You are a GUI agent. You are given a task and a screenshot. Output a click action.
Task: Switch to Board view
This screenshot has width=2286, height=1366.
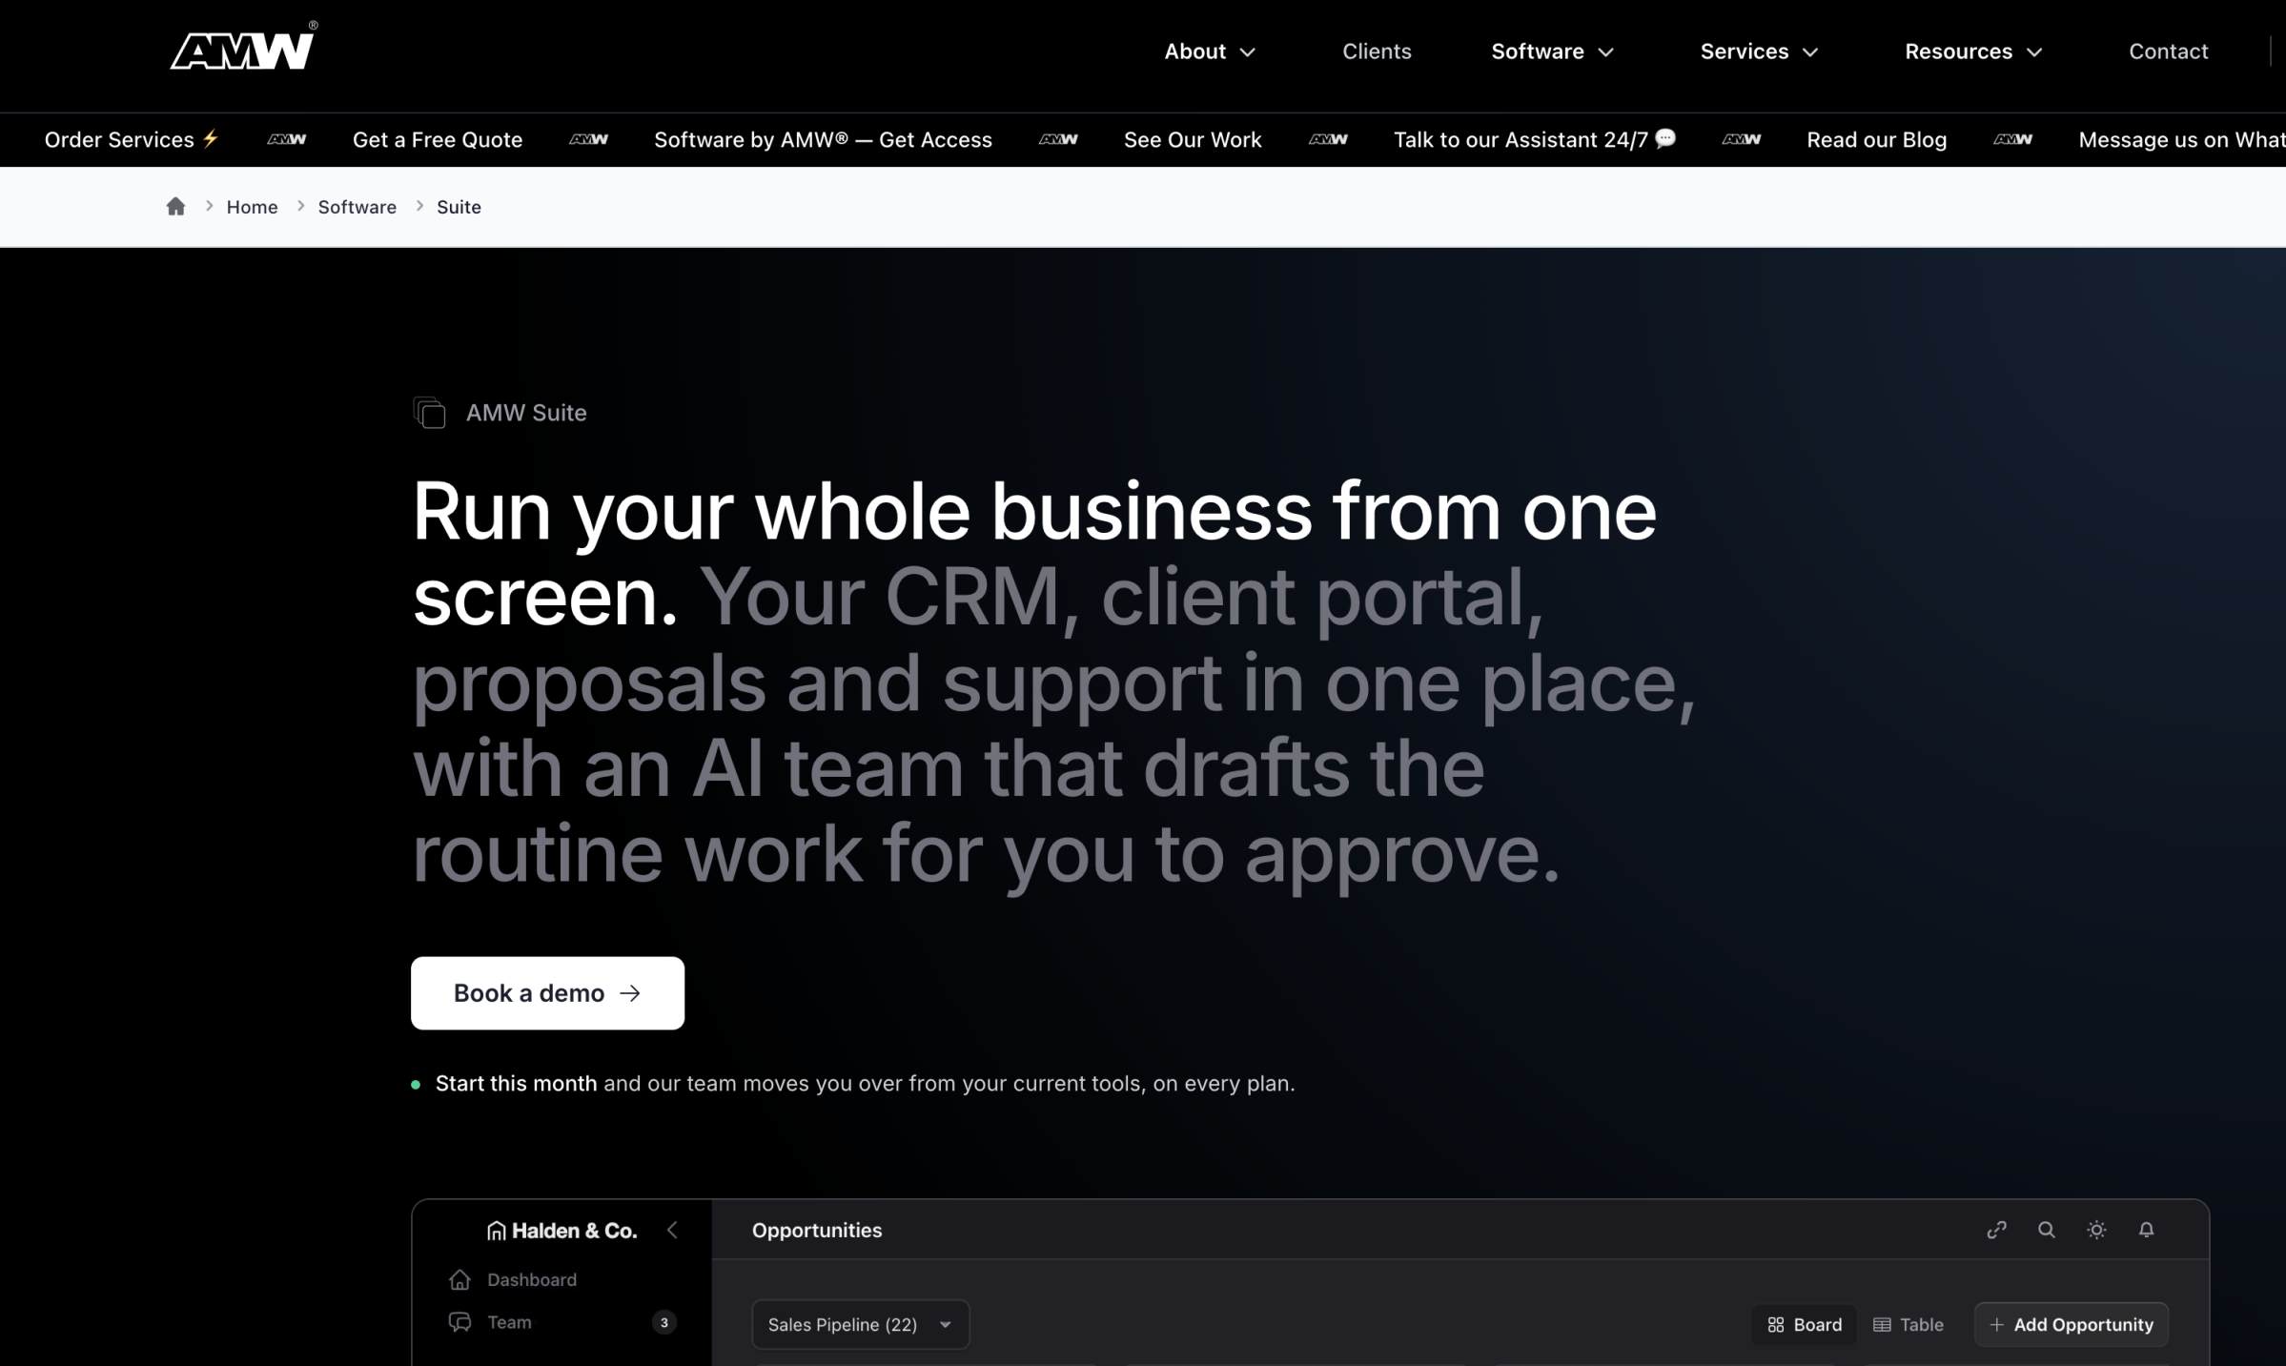(1805, 1324)
